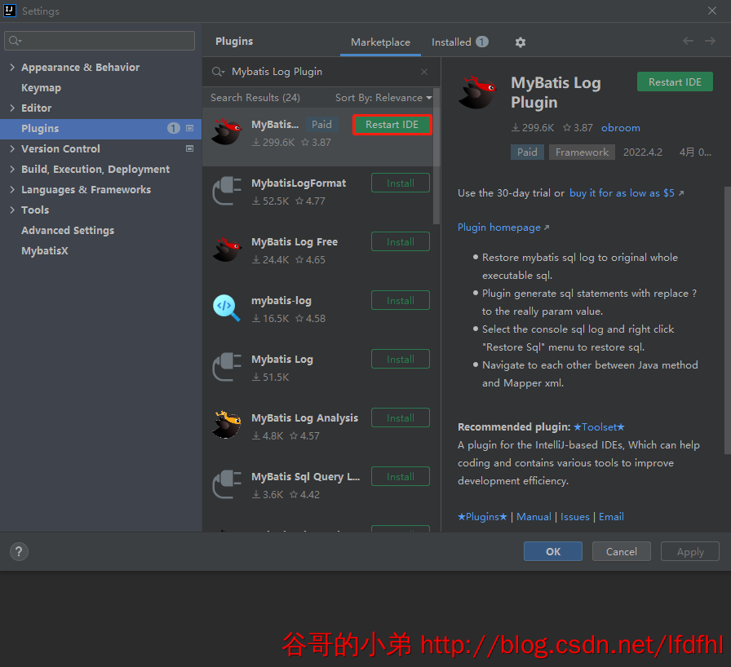This screenshot has width=731, height=667.
Task: Open help via the question mark icon
Action: point(19,552)
